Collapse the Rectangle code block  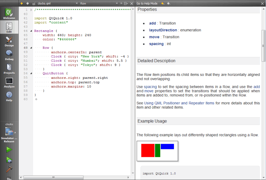31,31
